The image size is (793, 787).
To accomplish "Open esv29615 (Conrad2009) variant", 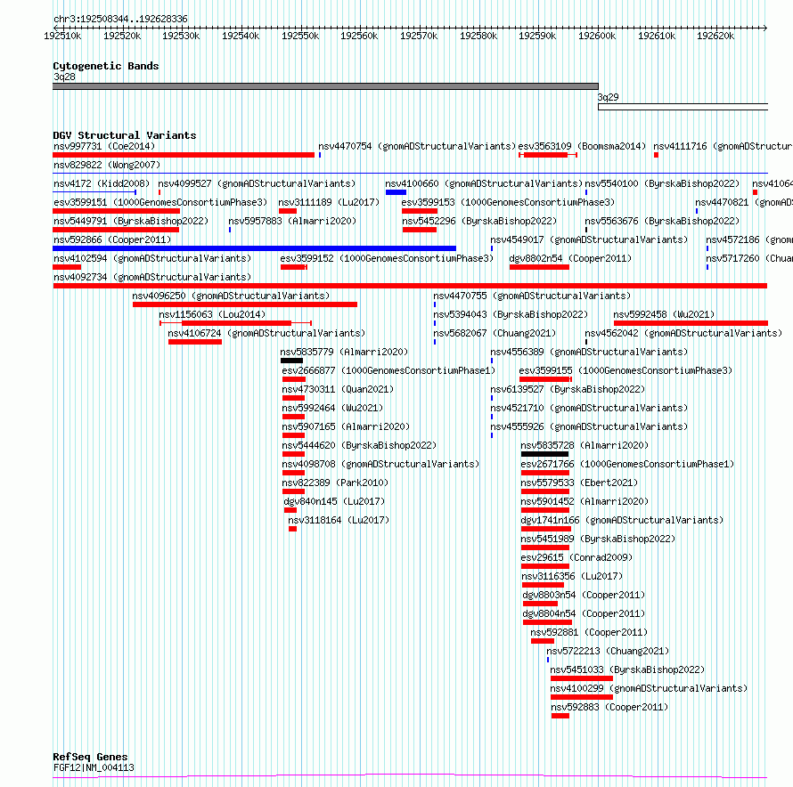I will point(576,557).
